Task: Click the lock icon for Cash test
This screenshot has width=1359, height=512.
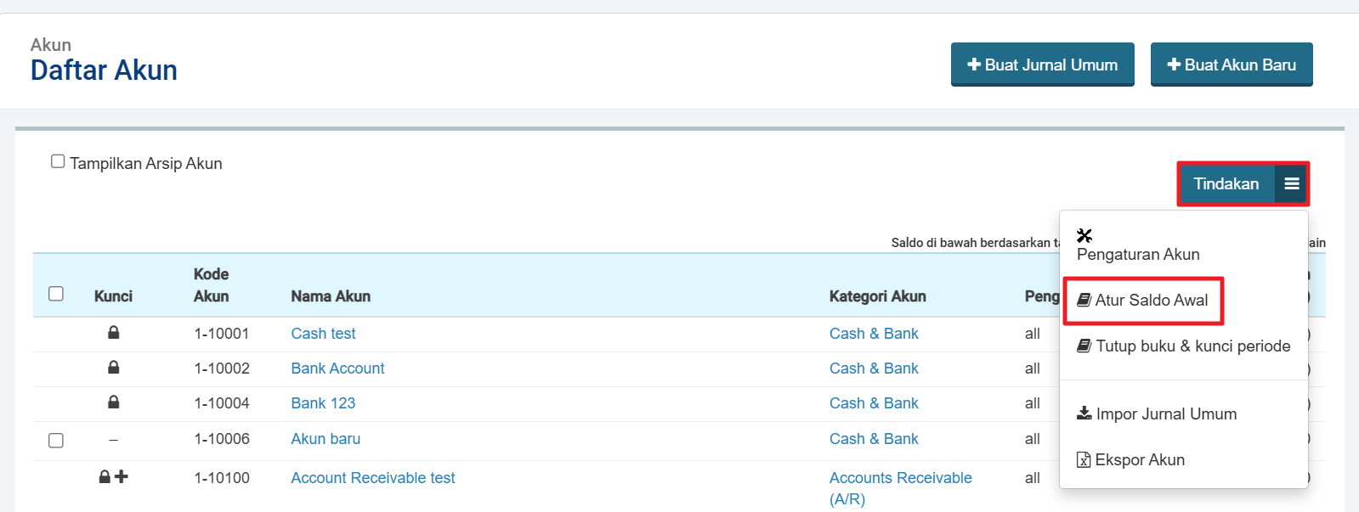Action: (x=113, y=333)
